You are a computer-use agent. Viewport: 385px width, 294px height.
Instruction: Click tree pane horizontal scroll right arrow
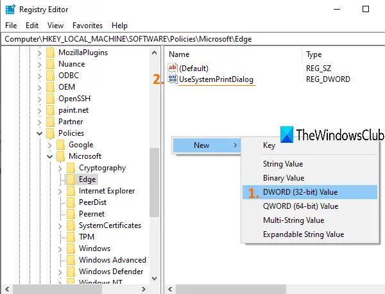point(144,289)
